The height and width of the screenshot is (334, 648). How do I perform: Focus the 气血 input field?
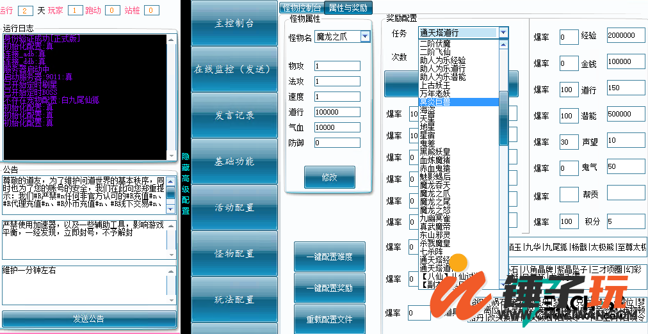(337, 127)
